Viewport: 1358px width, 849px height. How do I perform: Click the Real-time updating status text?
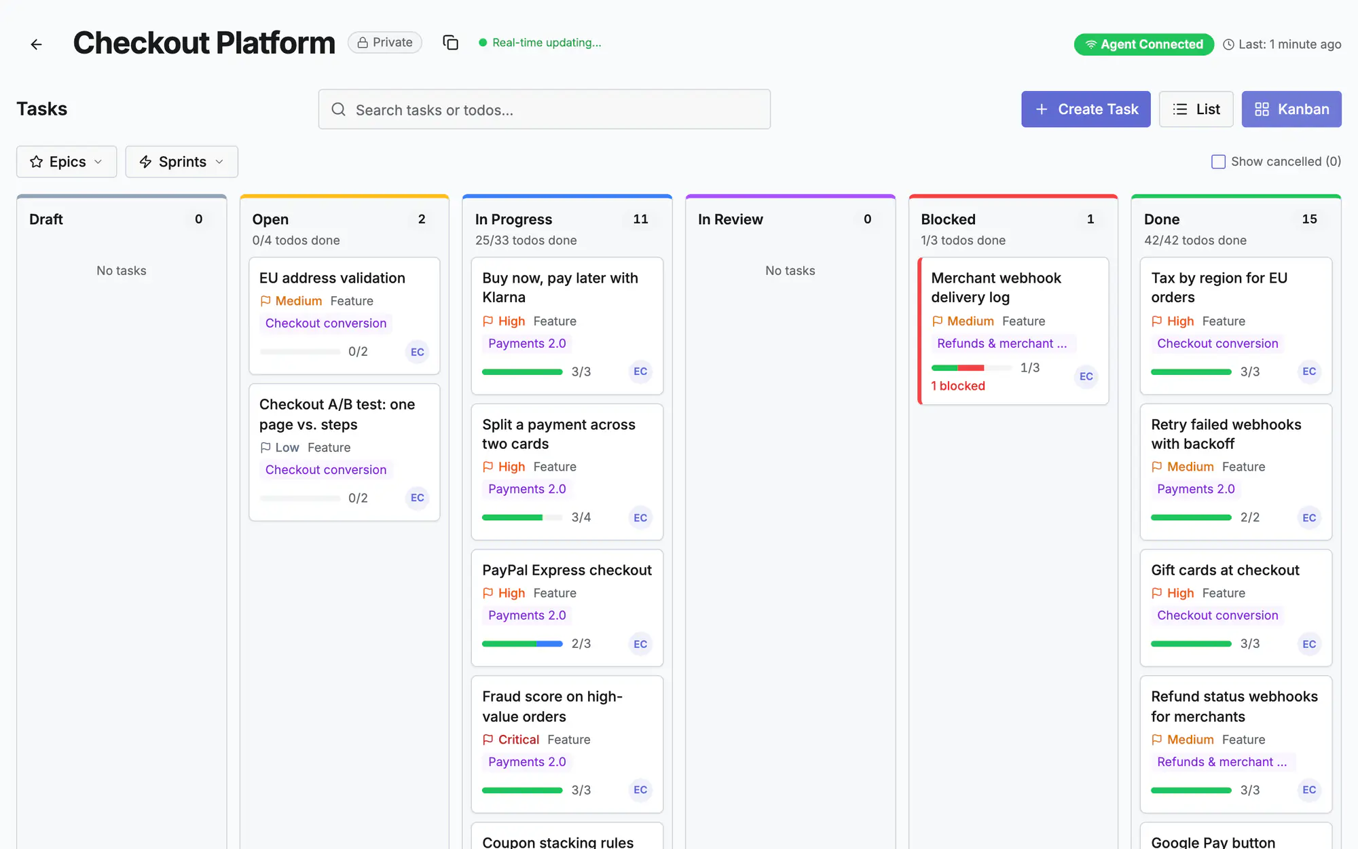coord(547,43)
